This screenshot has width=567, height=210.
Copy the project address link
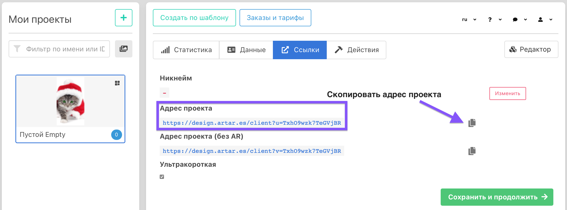pyautogui.click(x=472, y=123)
